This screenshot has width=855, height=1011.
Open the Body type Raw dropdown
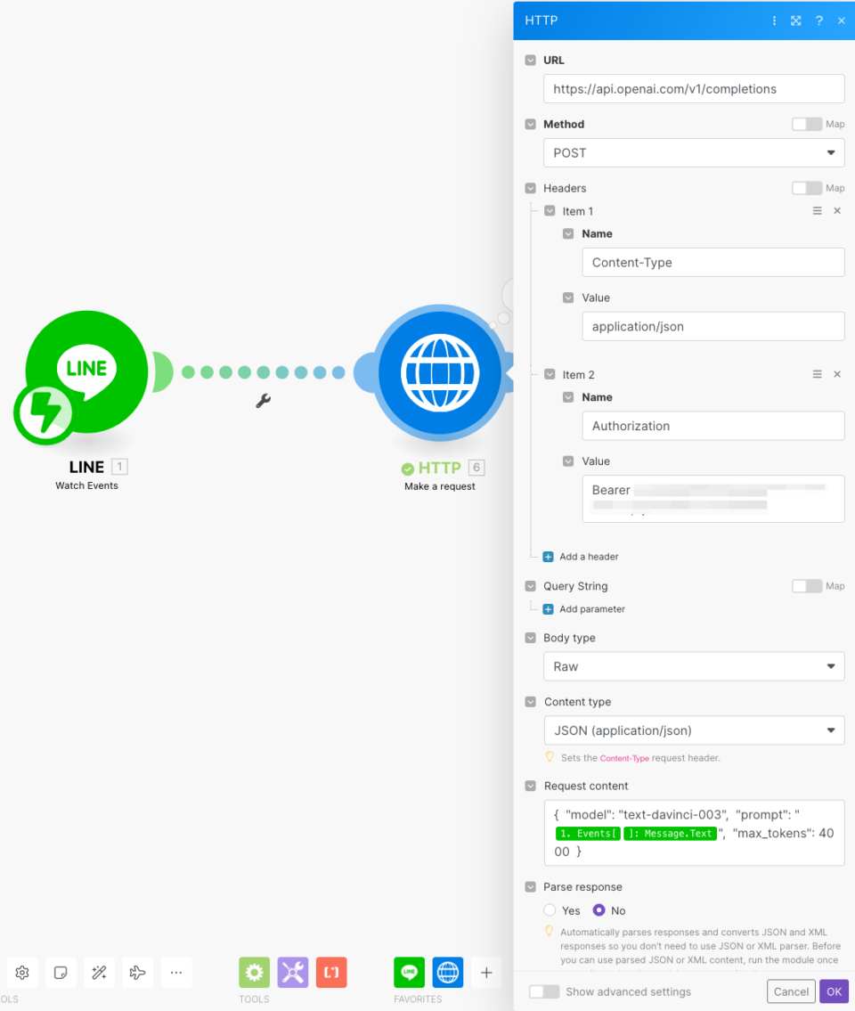coord(694,666)
